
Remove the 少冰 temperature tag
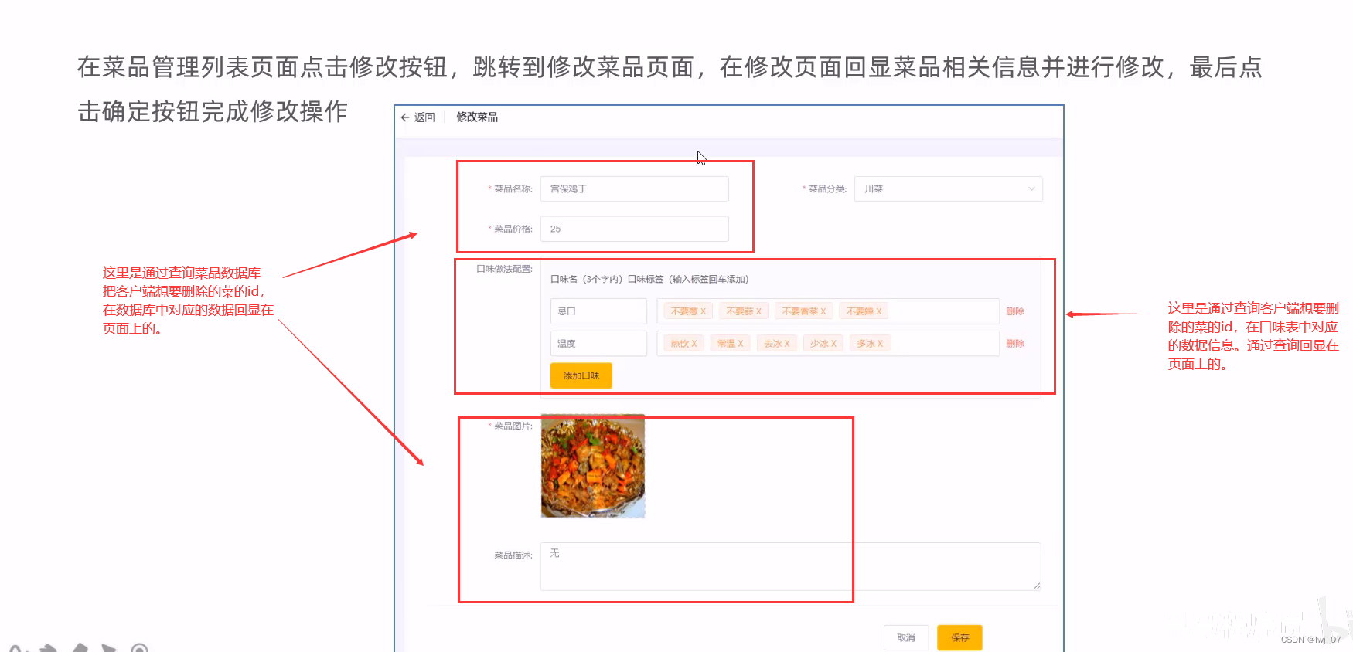833,344
